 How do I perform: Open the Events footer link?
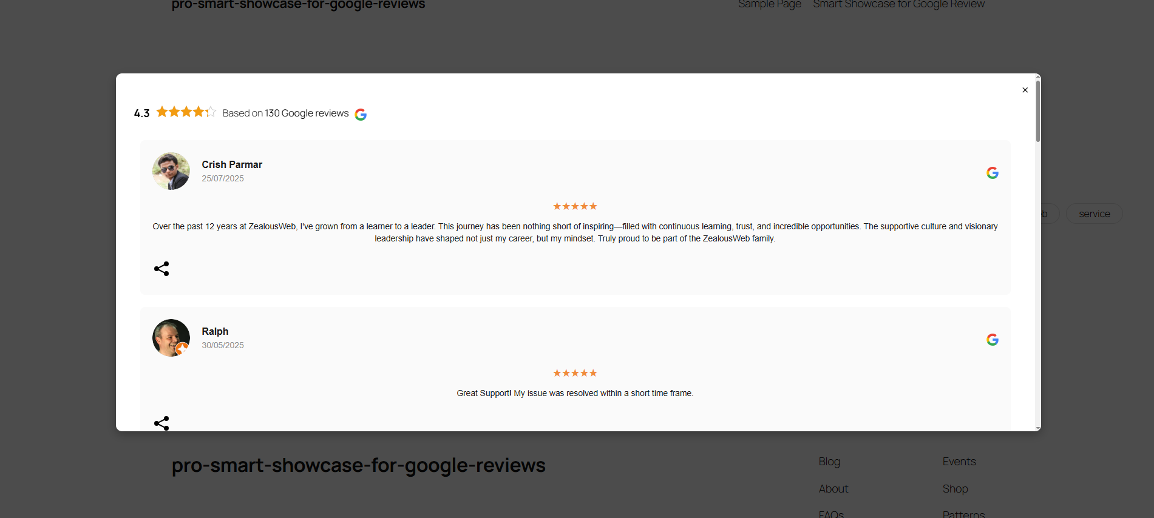(959, 462)
